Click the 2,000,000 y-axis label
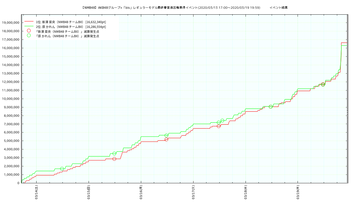 pyautogui.click(x=12, y=166)
